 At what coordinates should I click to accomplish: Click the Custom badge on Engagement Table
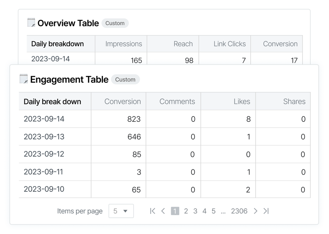click(x=125, y=79)
